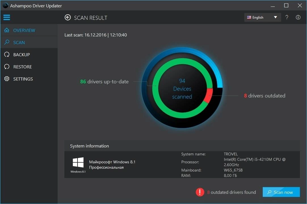Click the US flag icon
307x204 pixels.
pos(249,17)
